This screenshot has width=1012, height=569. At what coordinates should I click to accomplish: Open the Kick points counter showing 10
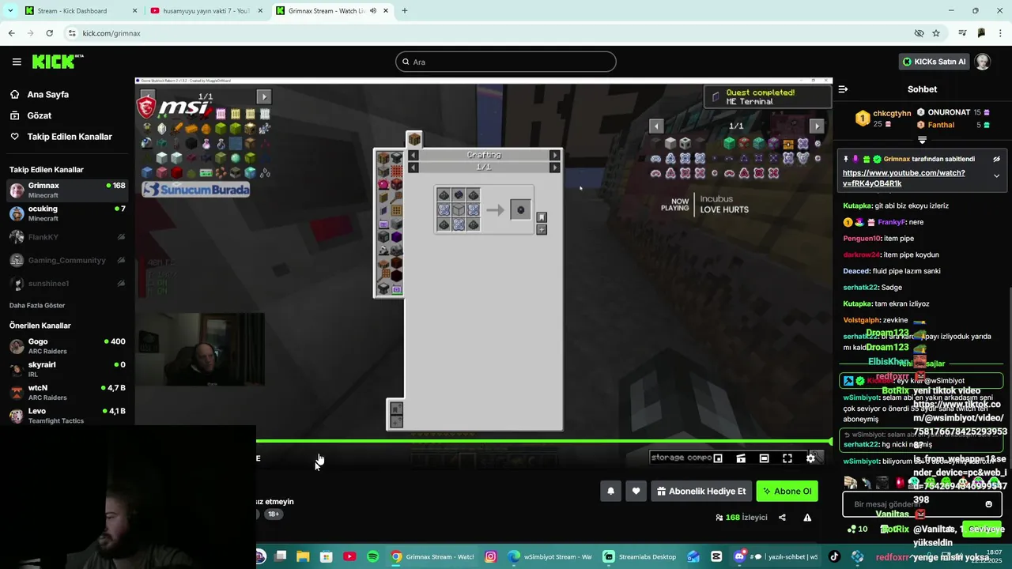tap(857, 529)
